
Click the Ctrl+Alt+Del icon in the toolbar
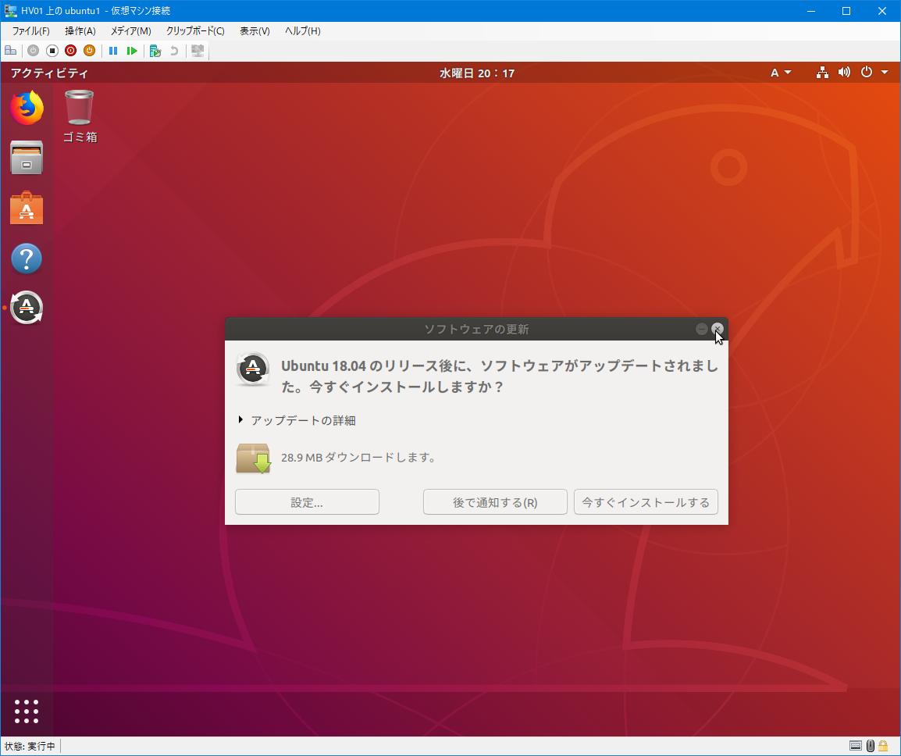point(10,50)
